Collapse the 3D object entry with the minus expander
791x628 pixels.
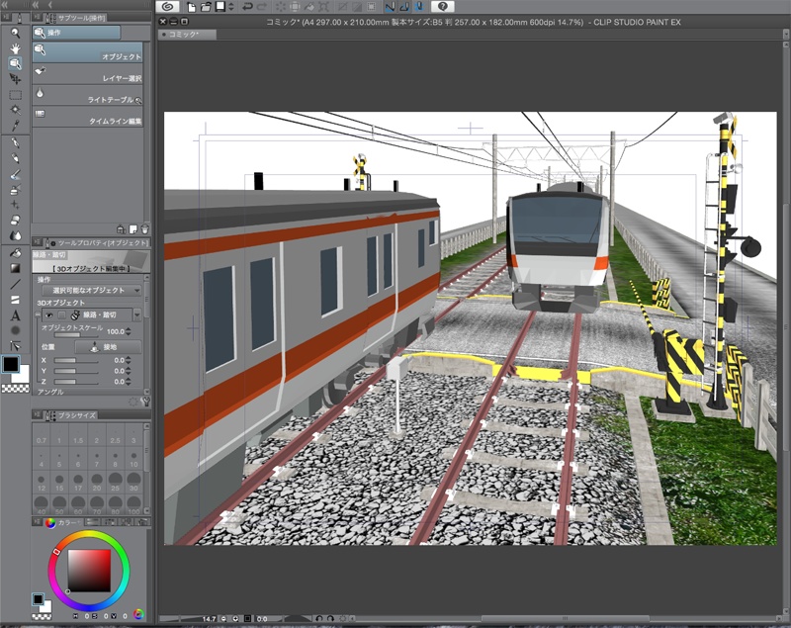(37, 314)
